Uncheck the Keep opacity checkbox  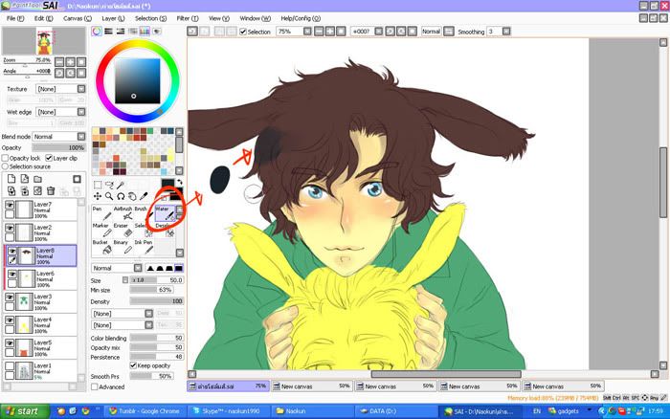click(133, 364)
